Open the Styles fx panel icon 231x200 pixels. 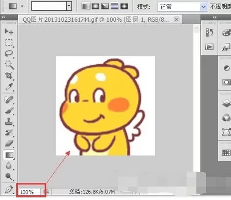click(x=226, y=48)
